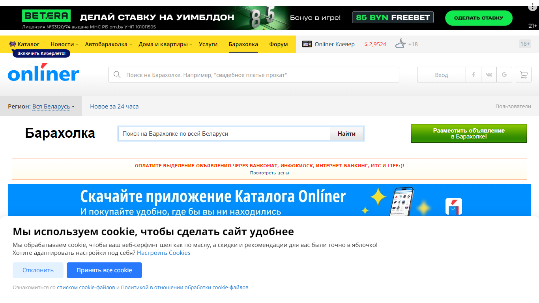Click the $ 2,9524 exchange rate
The image size is (539, 303).
point(375,44)
